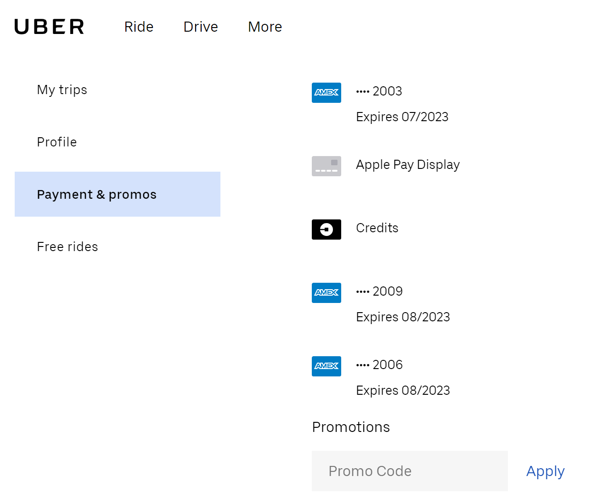
Task: Open the Profile section
Action: pyautogui.click(x=57, y=142)
